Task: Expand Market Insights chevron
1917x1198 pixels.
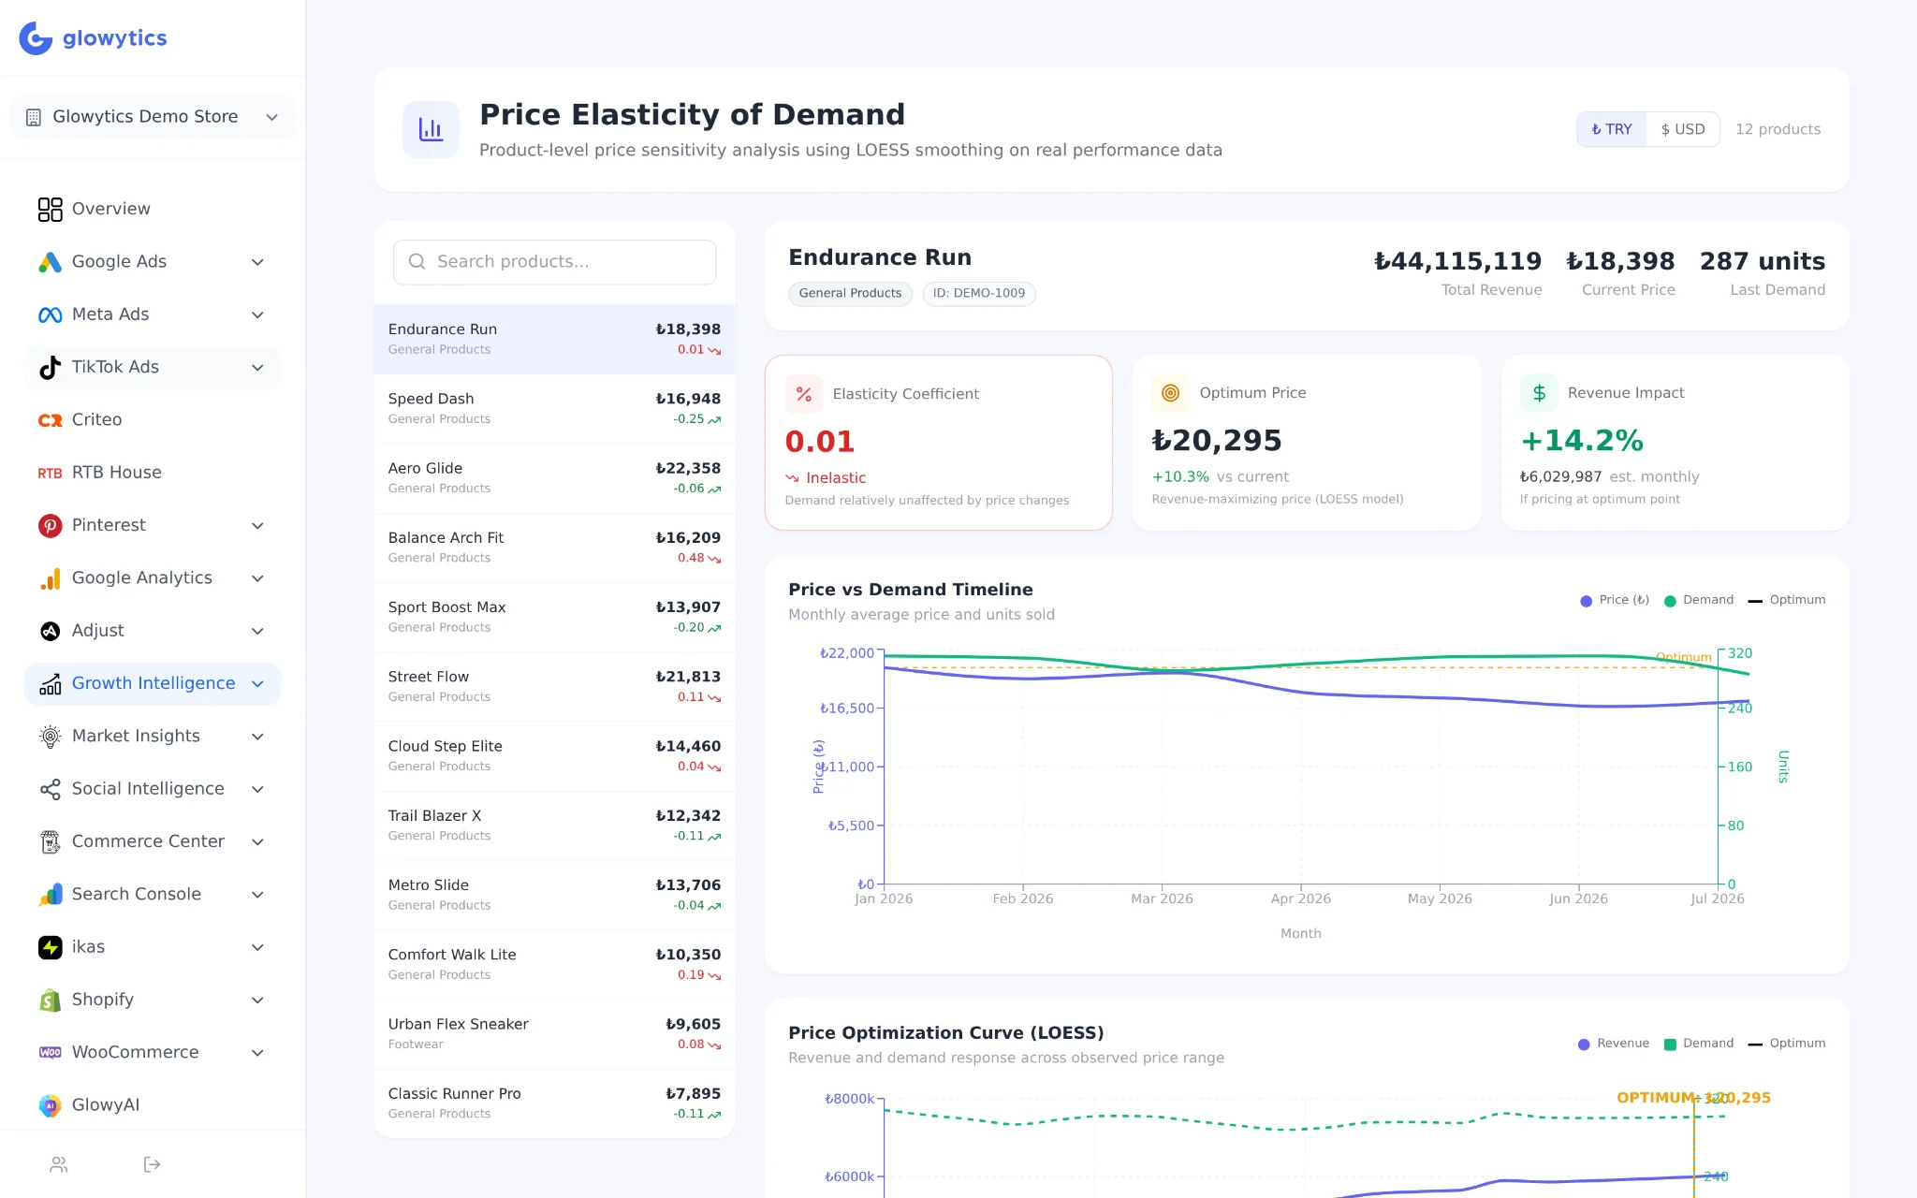Action: pos(257,737)
